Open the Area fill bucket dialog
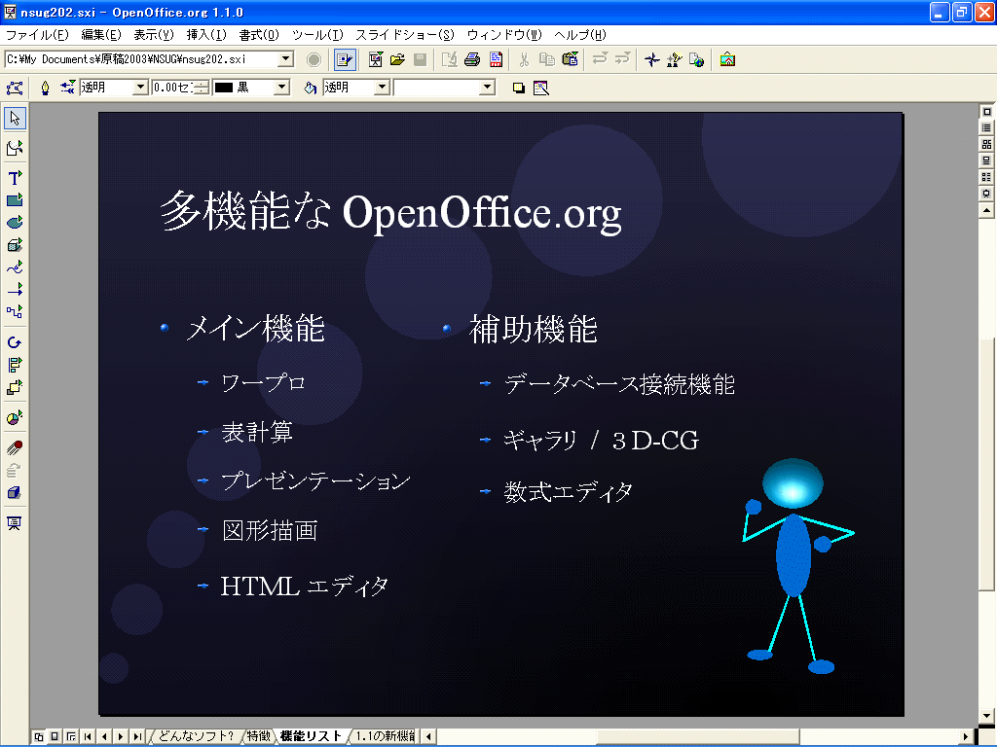 click(311, 88)
